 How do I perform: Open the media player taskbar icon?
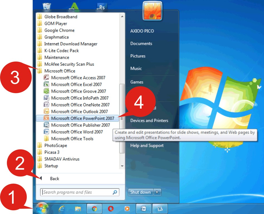pyautogui.click(x=127, y=209)
